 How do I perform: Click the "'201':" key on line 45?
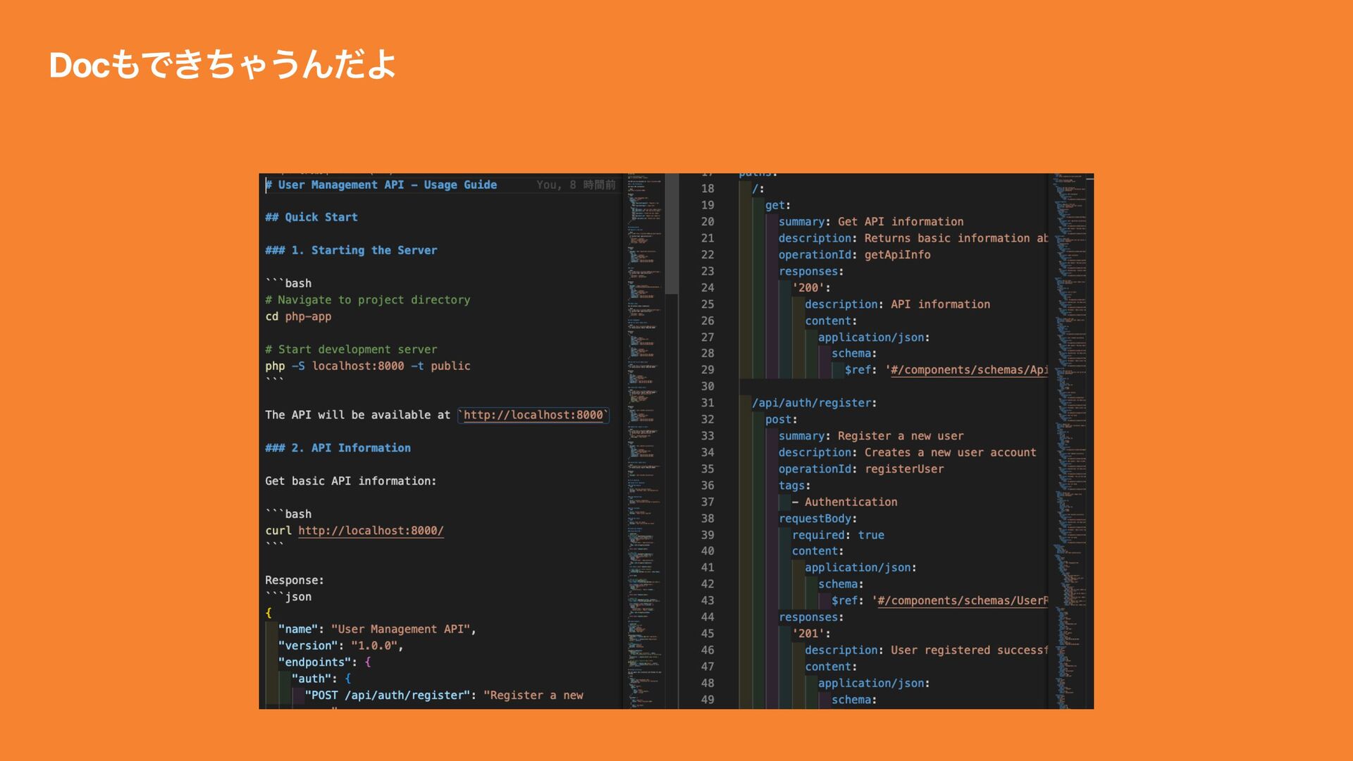coord(811,633)
